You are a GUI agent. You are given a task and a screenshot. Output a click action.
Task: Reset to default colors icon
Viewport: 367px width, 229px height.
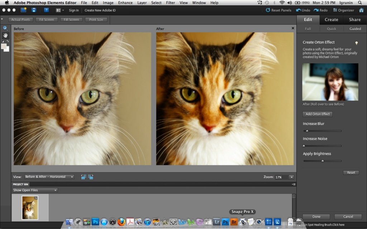pos(3,41)
